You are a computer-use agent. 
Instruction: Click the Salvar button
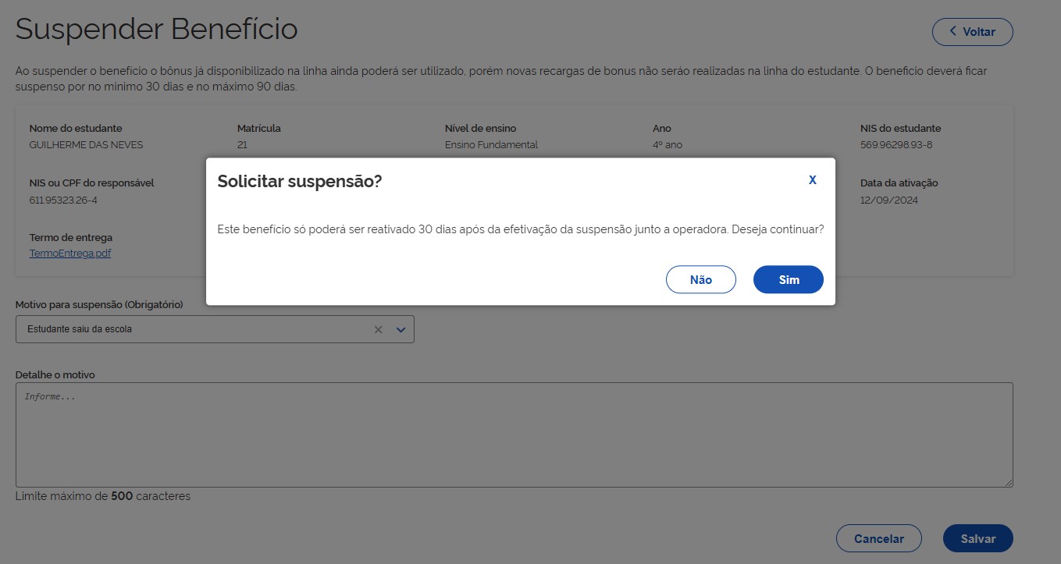pyautogui.click(x=977, y=538)
